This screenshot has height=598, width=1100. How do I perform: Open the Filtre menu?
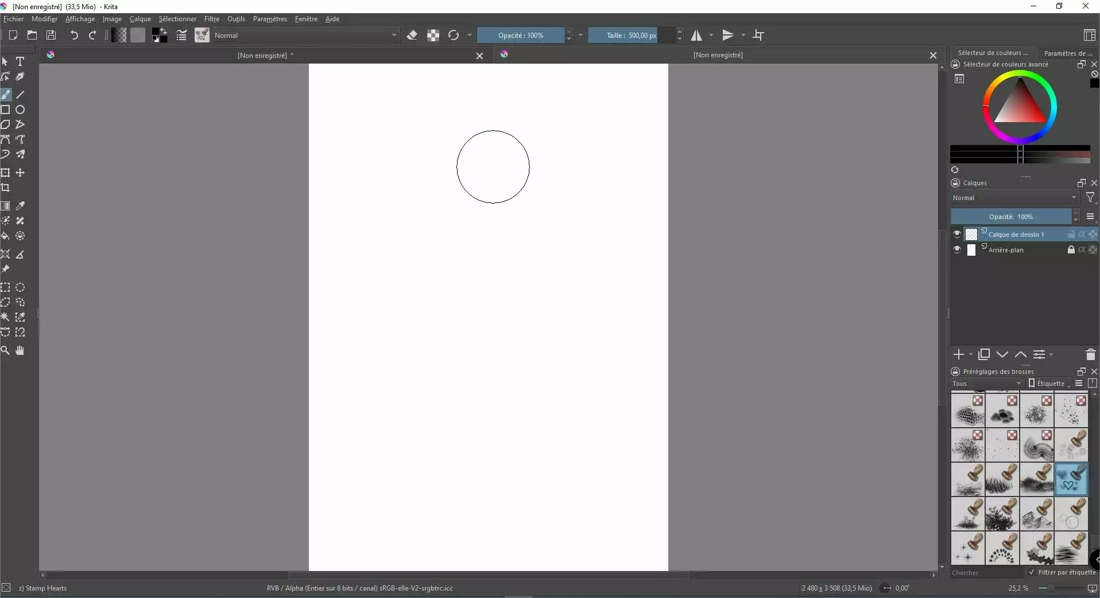point(211,19)
